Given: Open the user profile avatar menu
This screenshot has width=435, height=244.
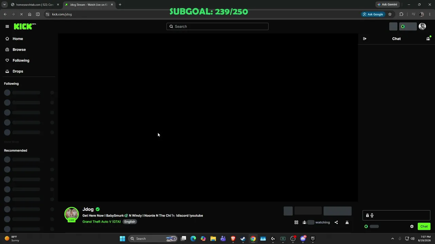Looking at the screenshot, I should point(422,26).
